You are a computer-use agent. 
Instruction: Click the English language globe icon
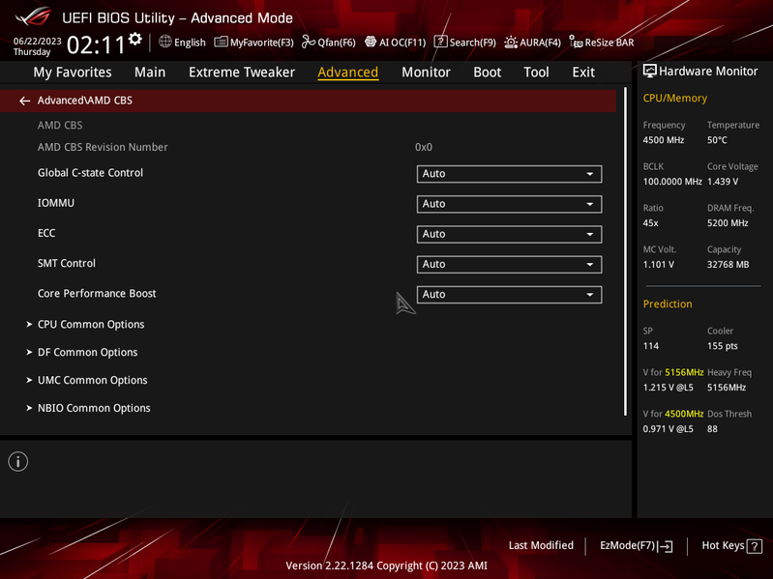(165, 42)
